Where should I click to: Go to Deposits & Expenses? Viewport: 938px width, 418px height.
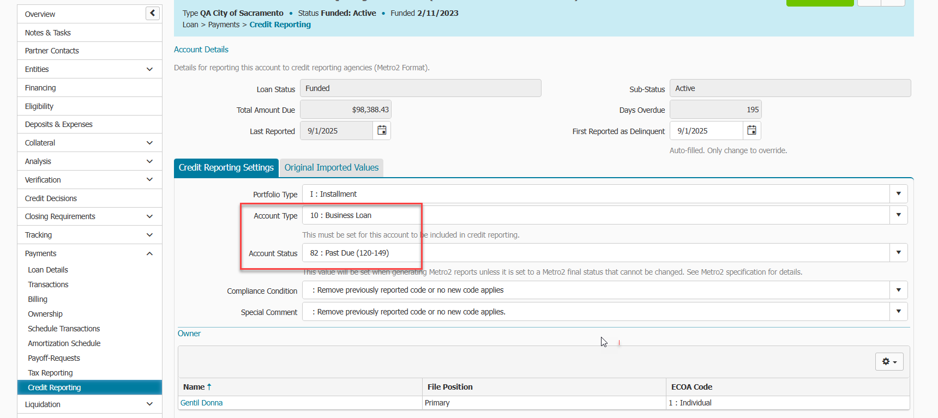(x=59, y=124)
